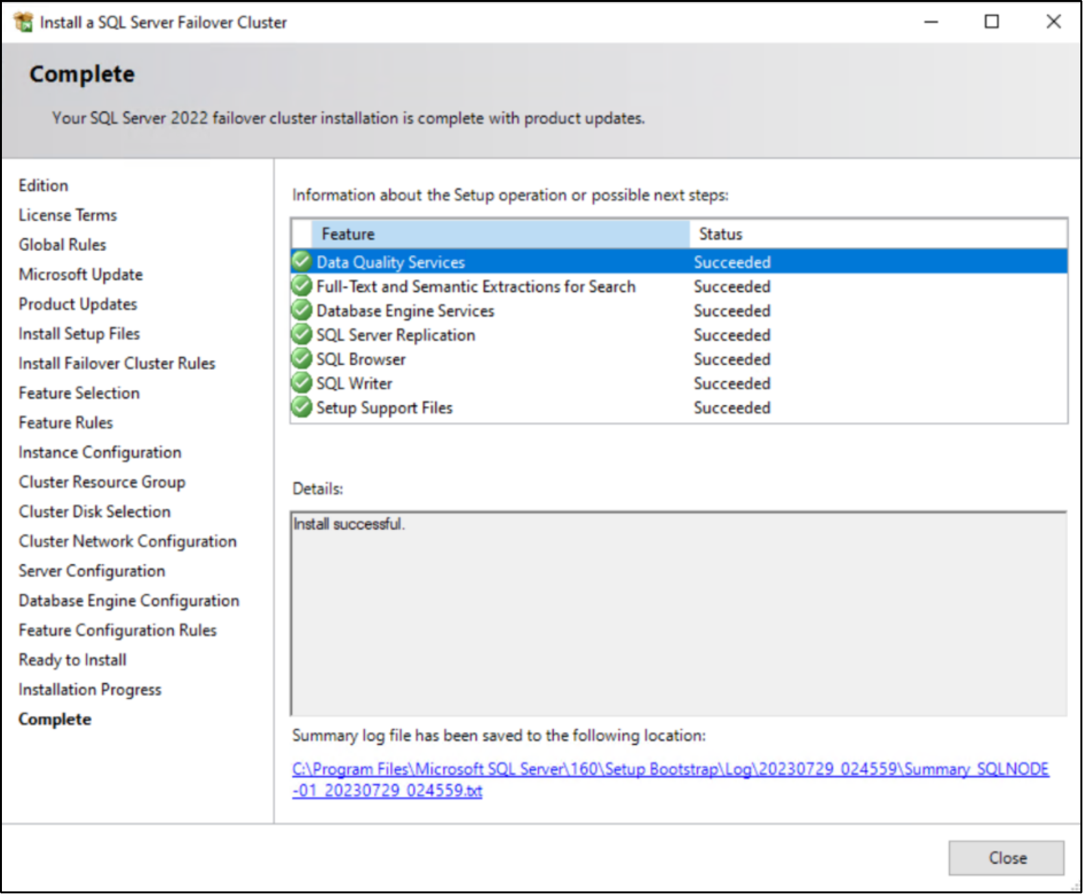Screen dimensions: 1083x894
Task: Click the Cluster Disk Selection step
Action: [95, 512]
